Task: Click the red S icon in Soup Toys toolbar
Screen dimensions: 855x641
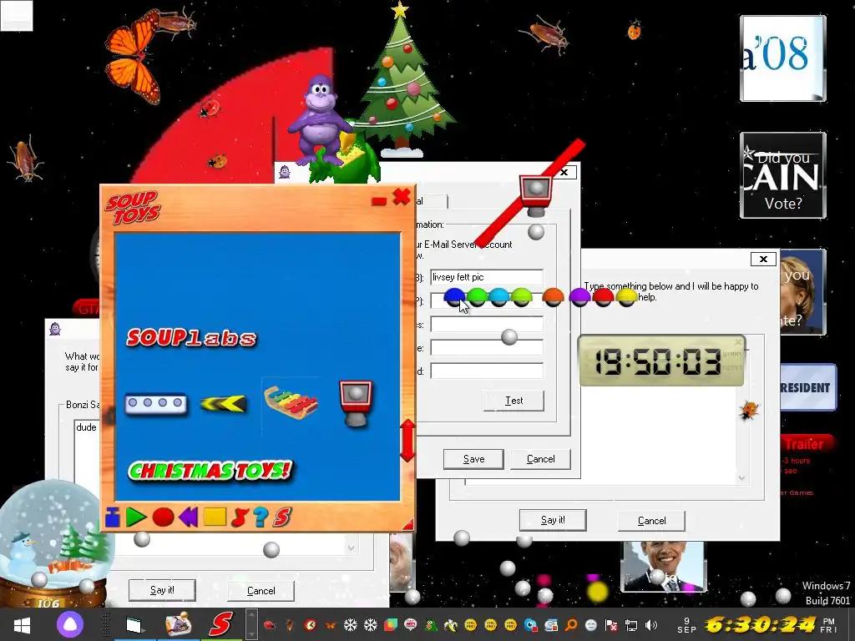Action: click(282, 517)
